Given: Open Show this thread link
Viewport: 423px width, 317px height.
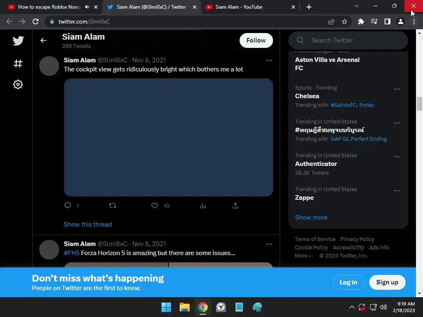Looking at the screenshot, I should pos(88,224).
